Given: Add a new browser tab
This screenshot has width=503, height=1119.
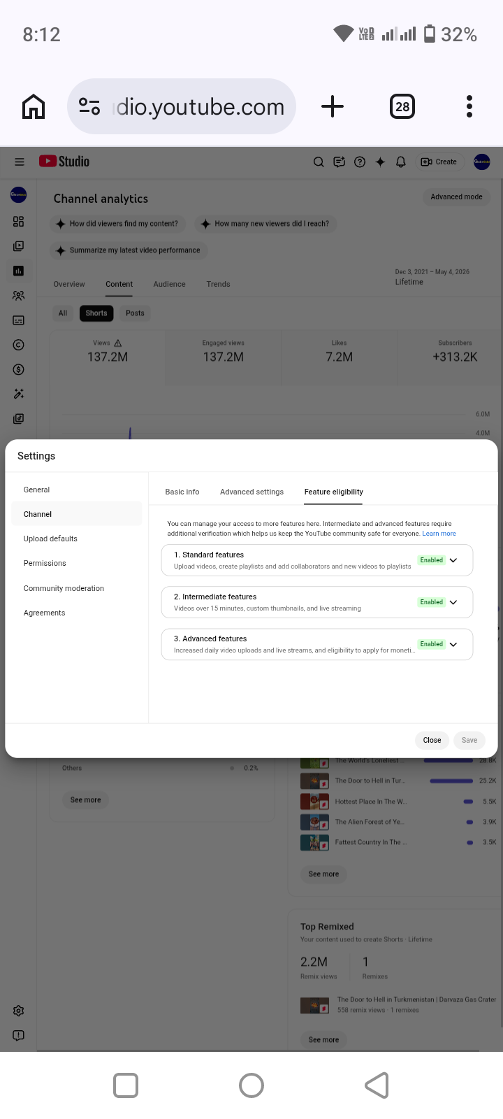Looking at the screenshot, I should (333, 106).
